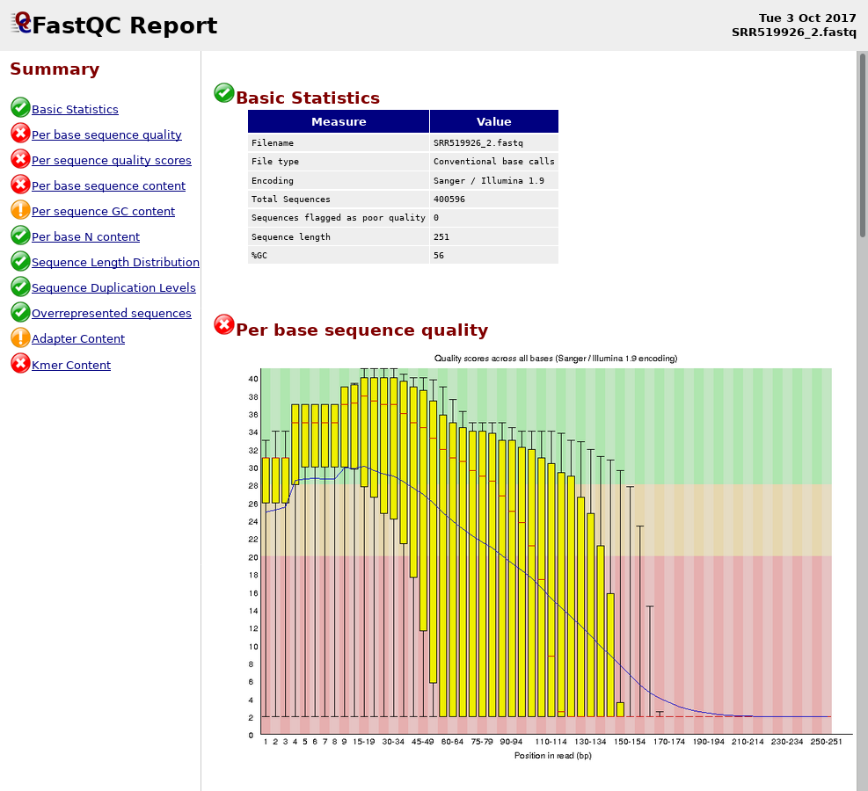This screenshot has width=868, height=791.
Task: Click orange warning icon beside Adapter Content
Action: pyautogui.click(x=20, y=337)
